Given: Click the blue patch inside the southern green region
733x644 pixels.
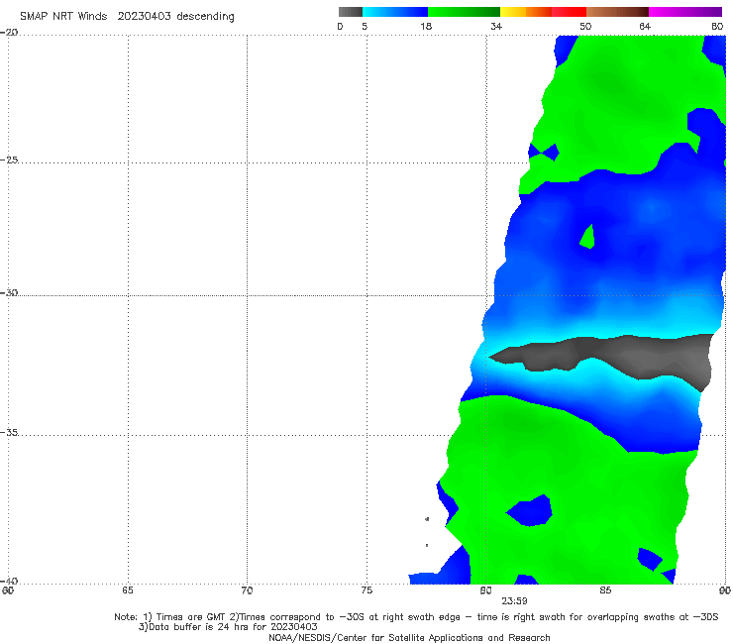Looking at the screenshot, I should (x=531, y=510).
